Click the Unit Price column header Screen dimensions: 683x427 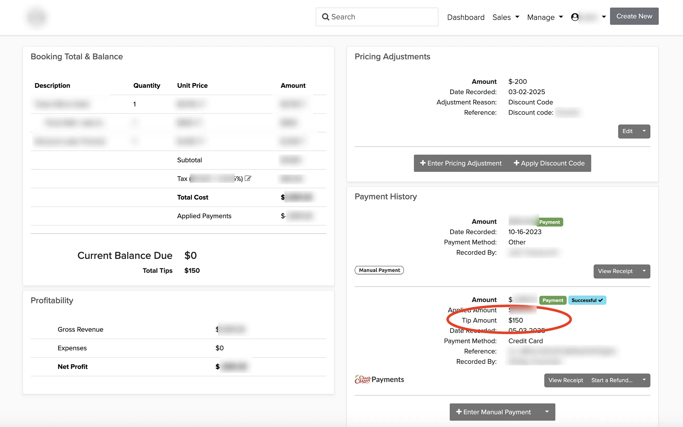click(x=192, y=85)
